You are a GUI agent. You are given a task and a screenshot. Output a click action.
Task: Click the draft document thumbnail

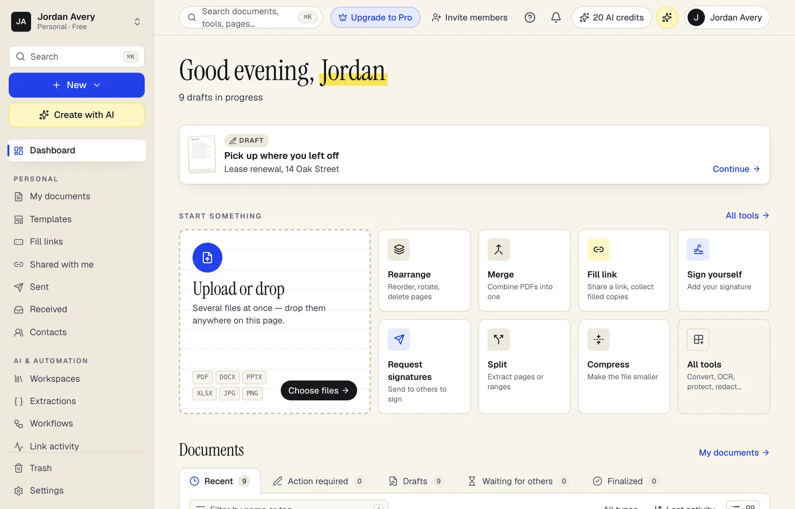click(x=202, y=154)
